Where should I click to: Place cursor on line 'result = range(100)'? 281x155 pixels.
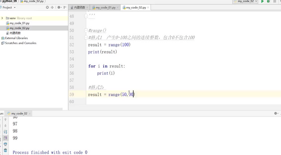[109, 45]
